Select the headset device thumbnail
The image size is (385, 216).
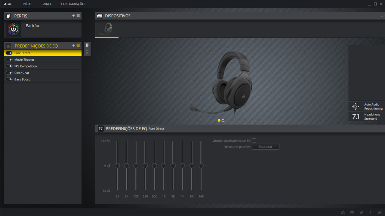pyautogui.click(x=107, y=29)
